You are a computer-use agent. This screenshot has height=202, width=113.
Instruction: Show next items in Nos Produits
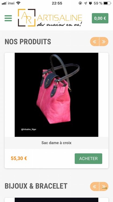(x=104, y=41)
